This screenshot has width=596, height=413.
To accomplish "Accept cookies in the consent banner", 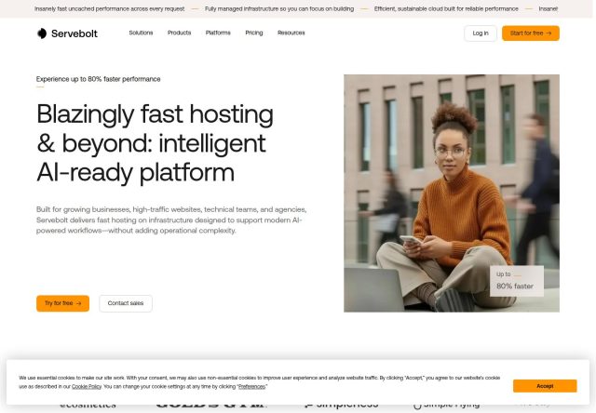I will click(545, 386).
